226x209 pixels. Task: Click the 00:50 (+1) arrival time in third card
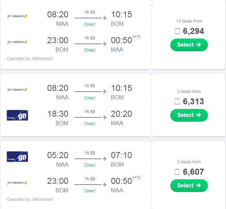tap(126, 181)
